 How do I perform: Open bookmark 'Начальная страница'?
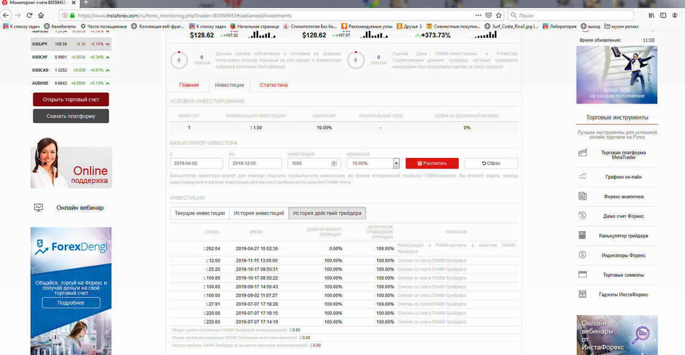pos(254,26)
